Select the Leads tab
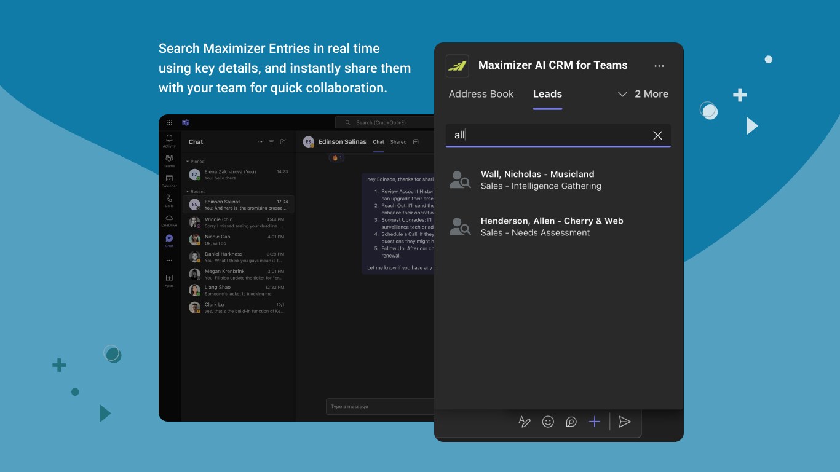Viewport: 840px width, 472px height. point(547,94)
